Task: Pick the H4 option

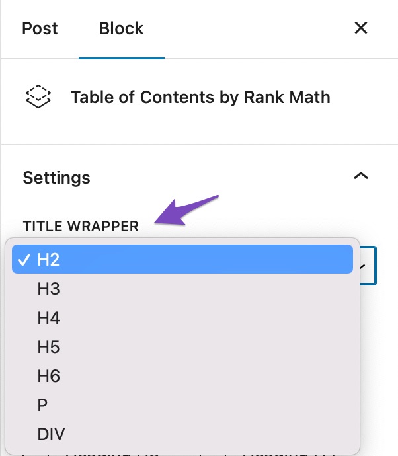Action: pyautogui.click(x=49, y=318)
